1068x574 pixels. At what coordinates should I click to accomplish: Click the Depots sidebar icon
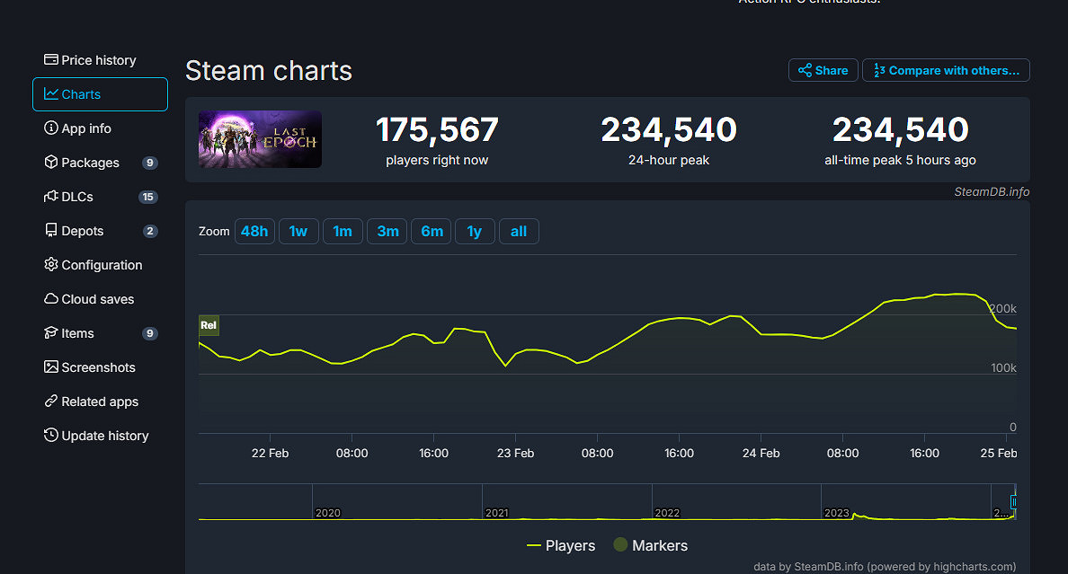(x=52, y=231)
